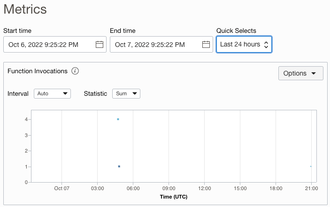330x207 pixels.
Task: Click the Function Invocations info icon
Action: coord(75,71)
